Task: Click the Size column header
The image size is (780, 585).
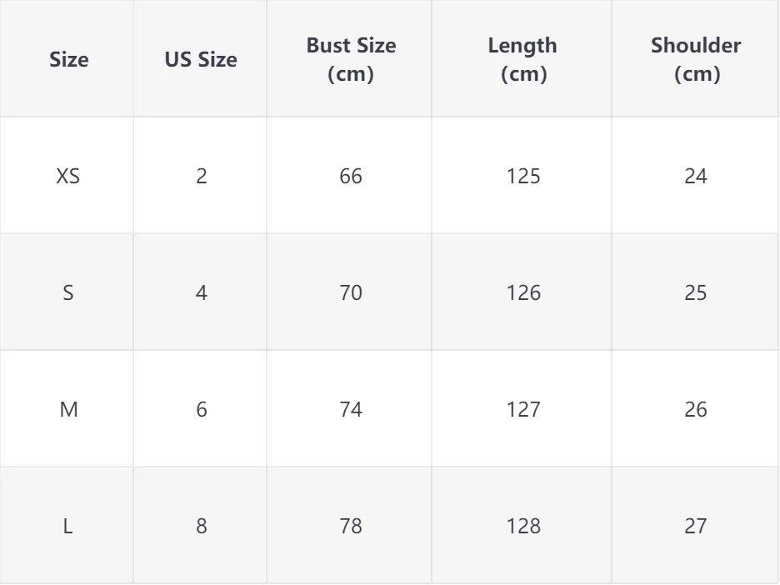Action: [68, 60]
